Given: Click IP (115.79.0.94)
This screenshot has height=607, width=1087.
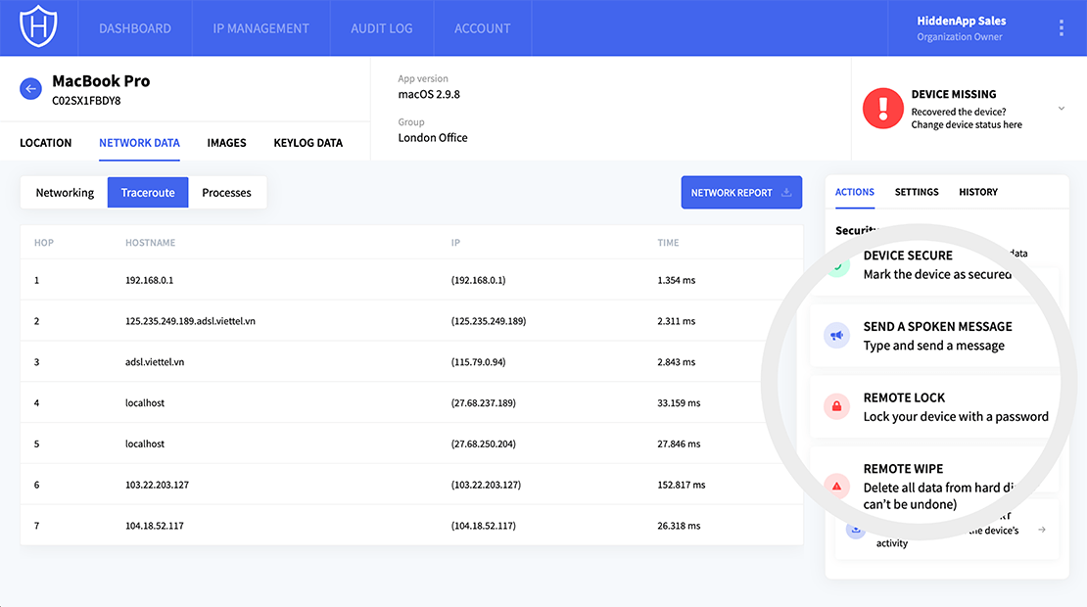Looking at the screenshot, I should 478,361.
